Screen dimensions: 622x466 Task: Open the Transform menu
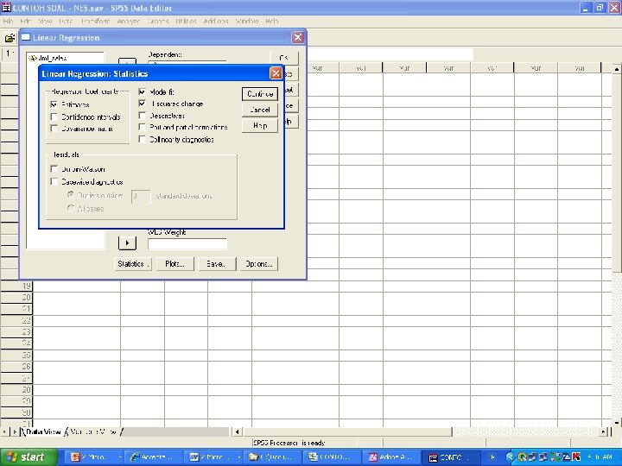(95, 21)
